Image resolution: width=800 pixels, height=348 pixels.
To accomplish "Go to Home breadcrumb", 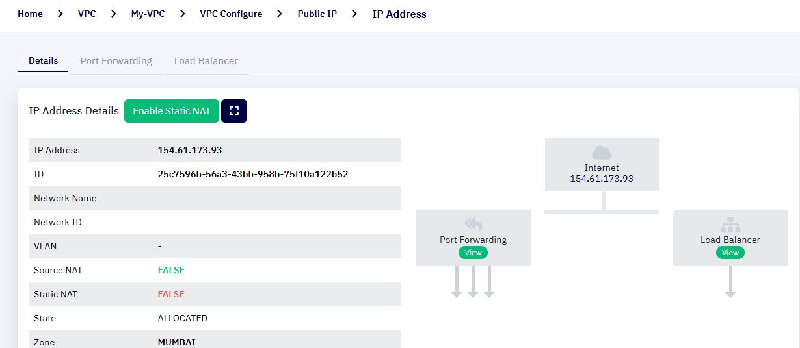I will [x=31, y=14].
